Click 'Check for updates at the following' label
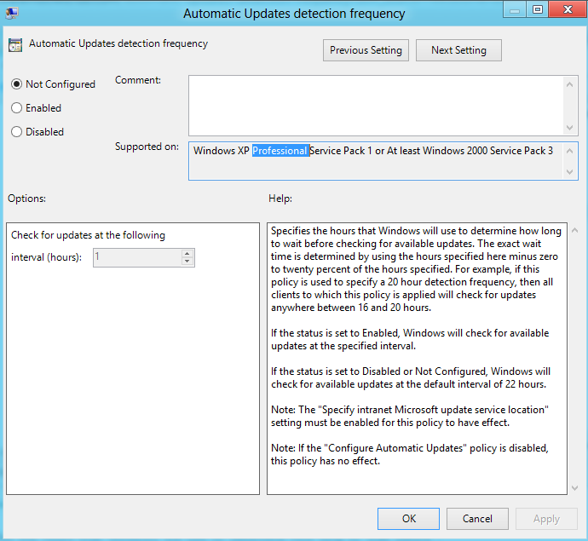This screenshot has width=588, height=541. click(88, 235)
